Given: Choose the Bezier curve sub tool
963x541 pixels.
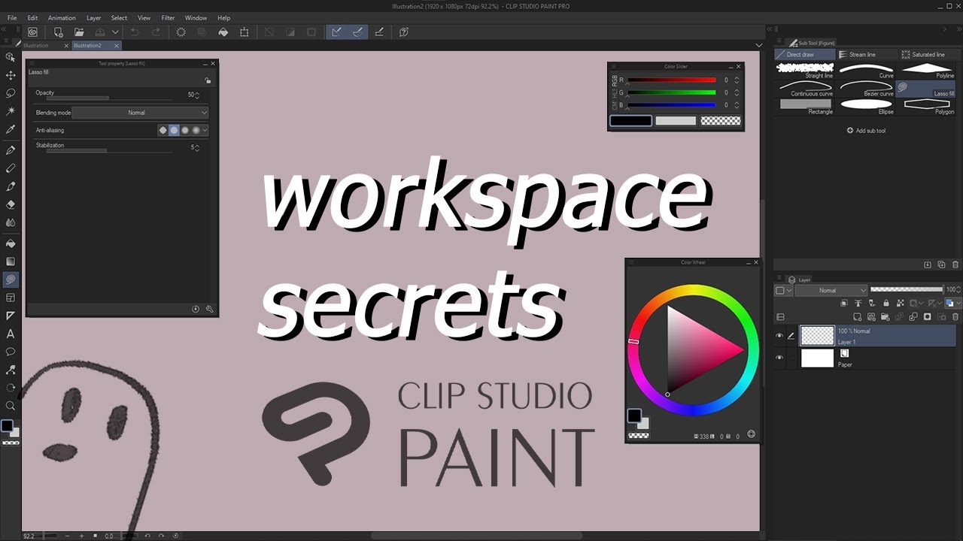Looking at the screenshot, I should (x=866, y=89).
